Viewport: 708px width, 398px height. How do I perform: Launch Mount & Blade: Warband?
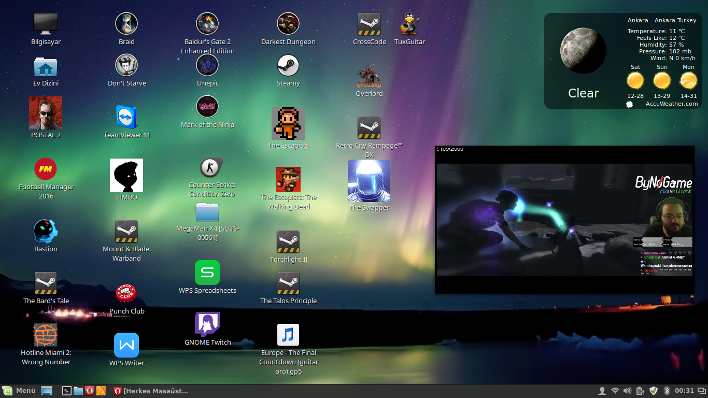[x=126, y=231]
